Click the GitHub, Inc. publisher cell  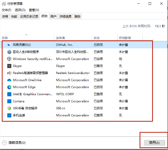click(64, 45)
